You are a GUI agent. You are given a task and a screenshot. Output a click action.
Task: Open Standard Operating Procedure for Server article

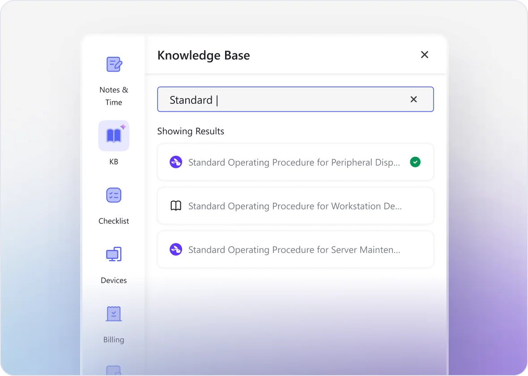tap(294, 250)
